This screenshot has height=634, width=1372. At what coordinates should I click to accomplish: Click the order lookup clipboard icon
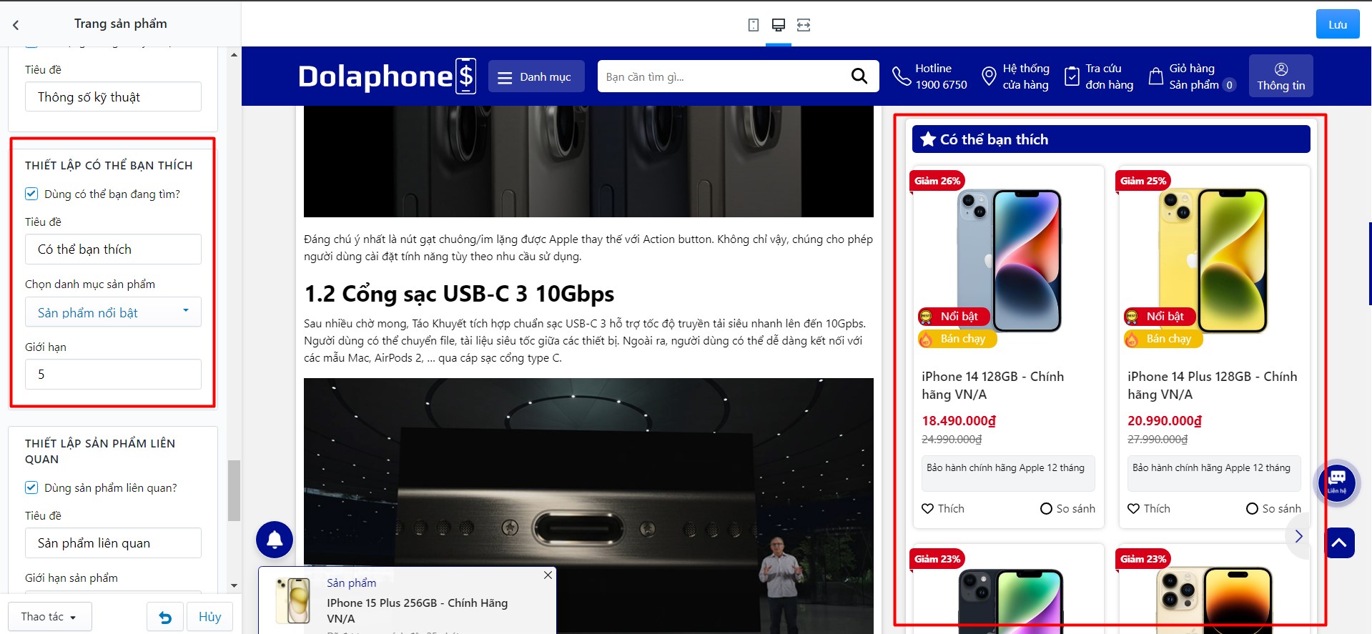point(1072,76)
